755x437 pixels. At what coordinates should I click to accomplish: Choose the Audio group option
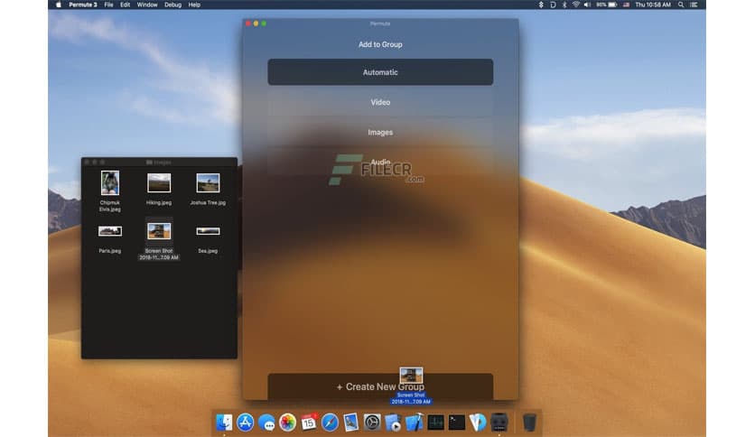(380, 162)
